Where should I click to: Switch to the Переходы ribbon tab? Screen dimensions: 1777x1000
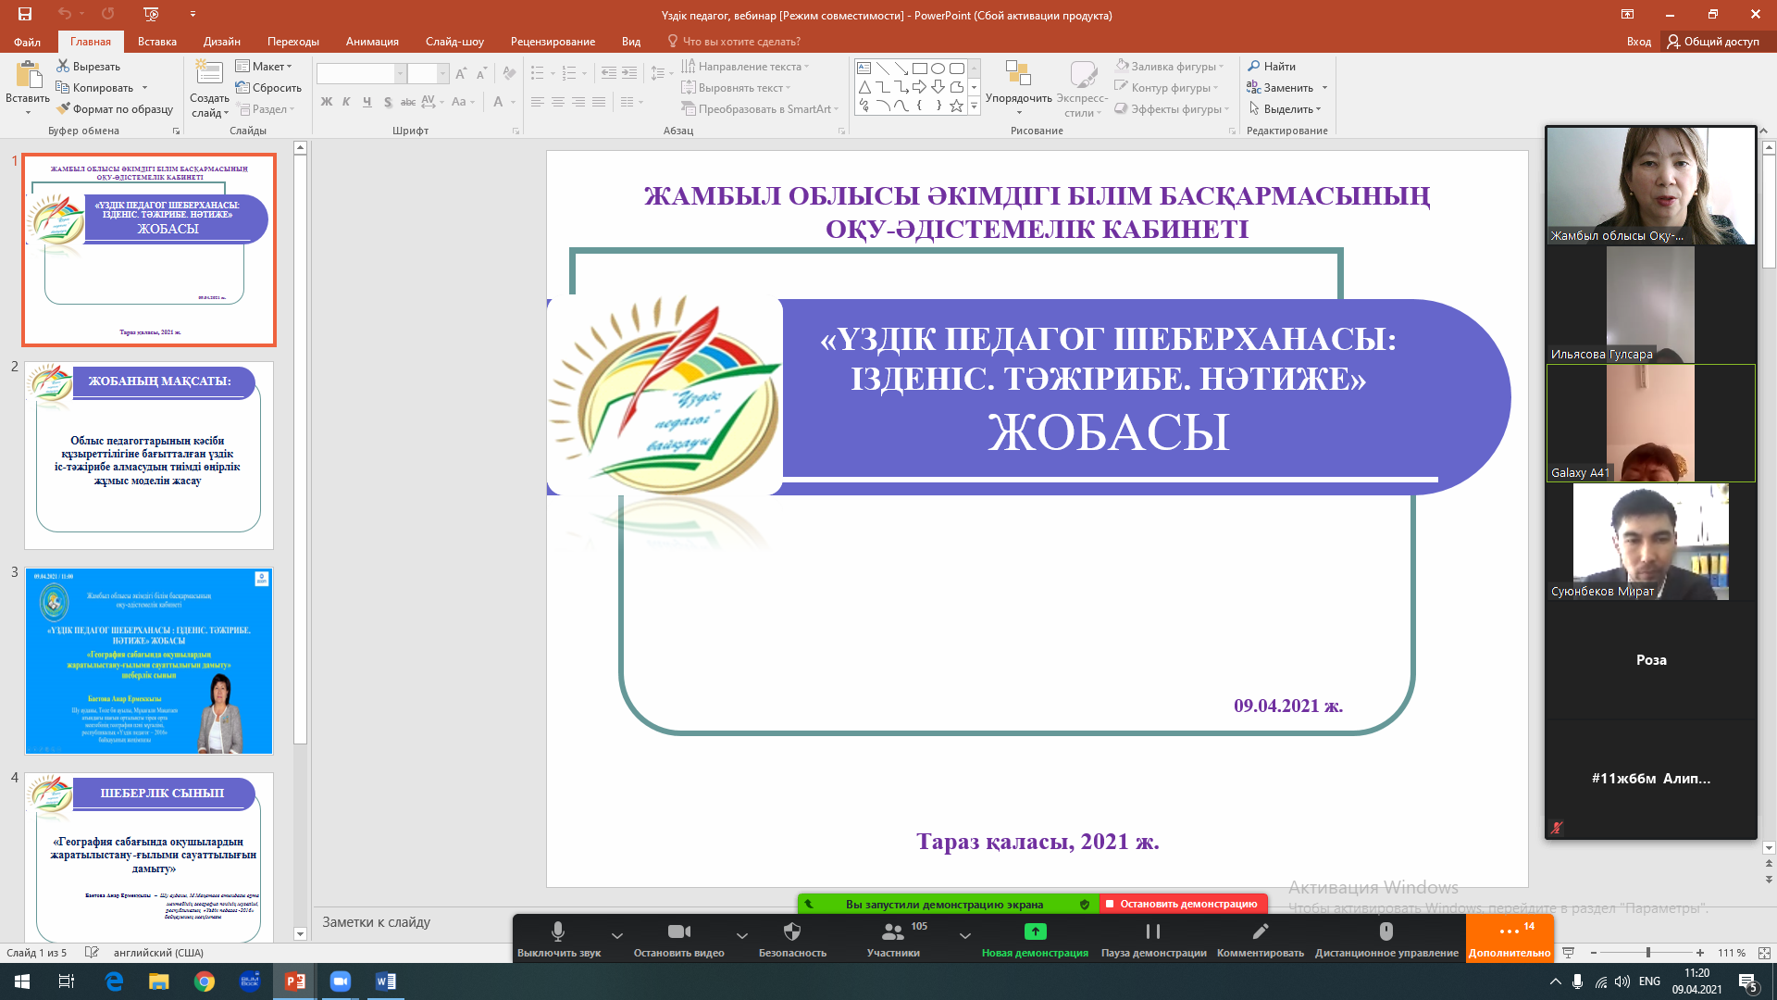click(x=293, y=42)
